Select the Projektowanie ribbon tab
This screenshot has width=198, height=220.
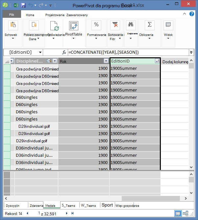tap(55, 15)
